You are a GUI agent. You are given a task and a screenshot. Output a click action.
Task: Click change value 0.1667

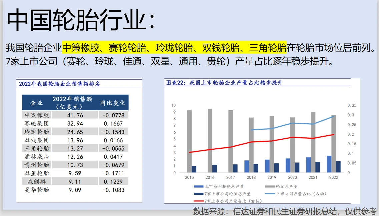click(x=113, y=123)
